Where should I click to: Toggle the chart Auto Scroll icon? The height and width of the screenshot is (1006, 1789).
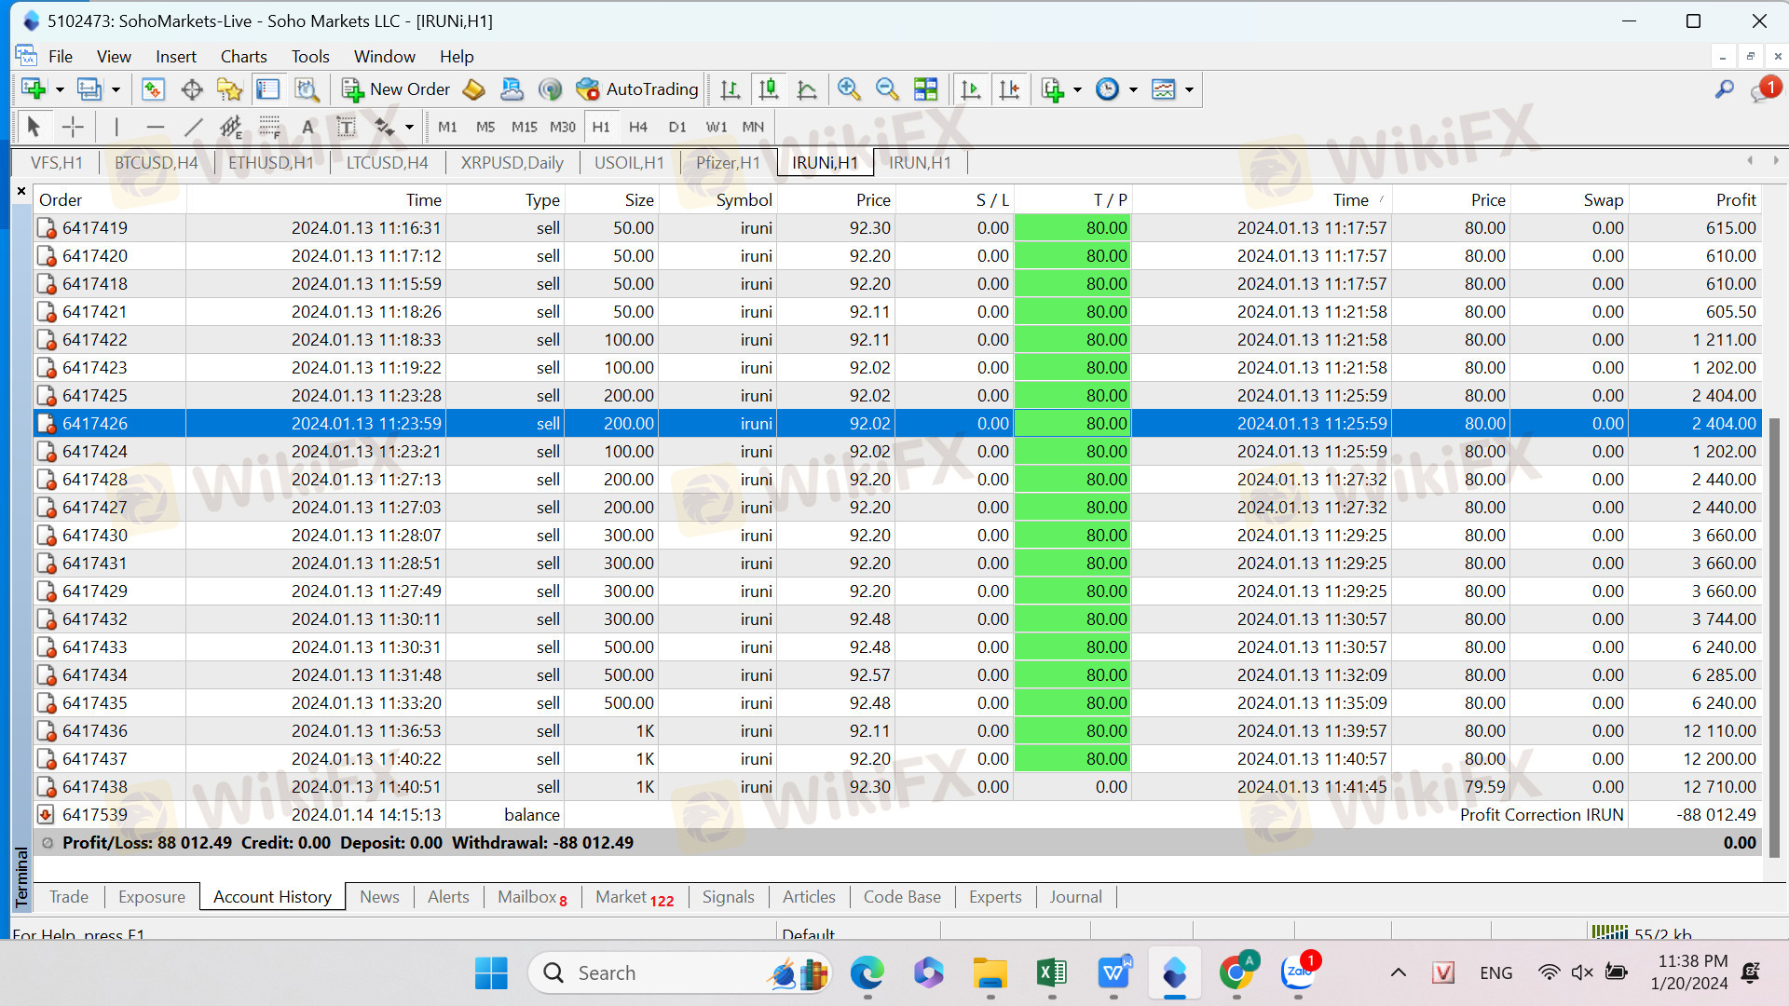[x=970, y=89]
